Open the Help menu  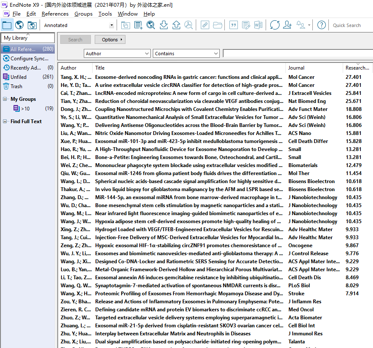tap(149, 14)
